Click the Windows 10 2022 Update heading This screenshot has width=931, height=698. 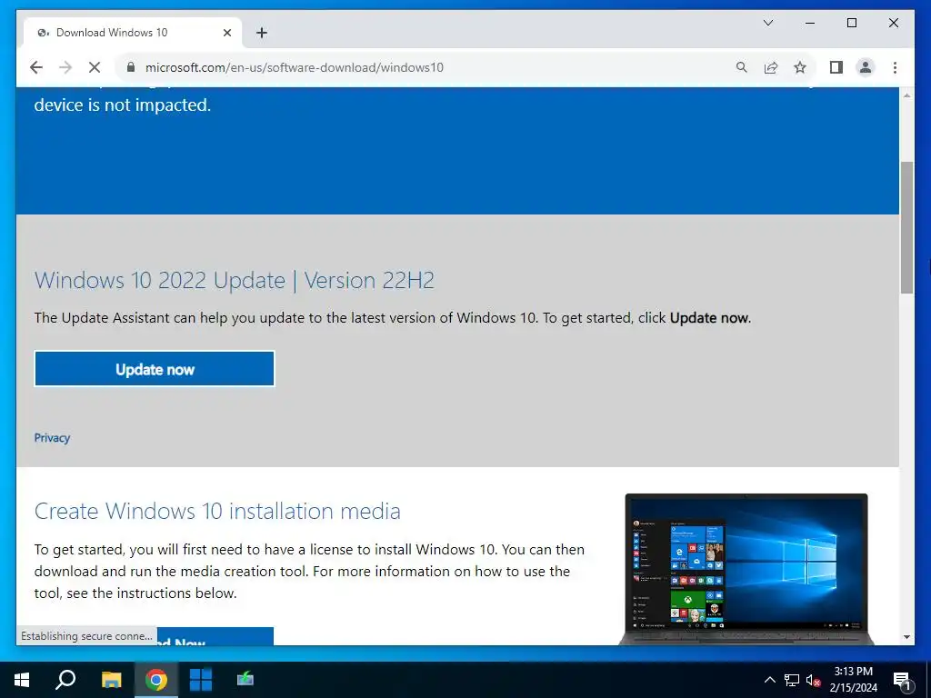[x=235, y=280]
